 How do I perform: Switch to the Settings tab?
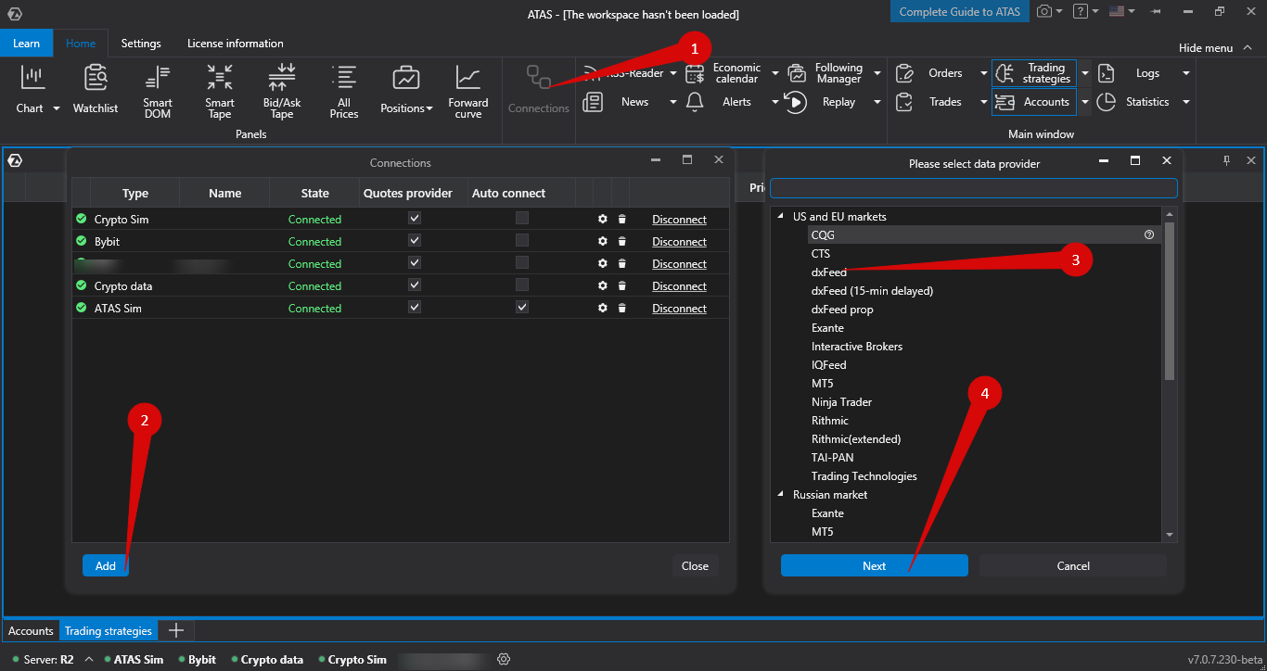[141, 44]
